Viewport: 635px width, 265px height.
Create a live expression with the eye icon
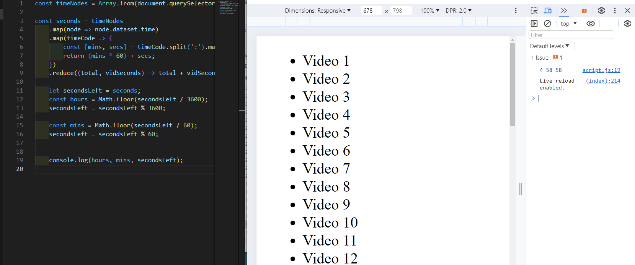coord(591,24)
